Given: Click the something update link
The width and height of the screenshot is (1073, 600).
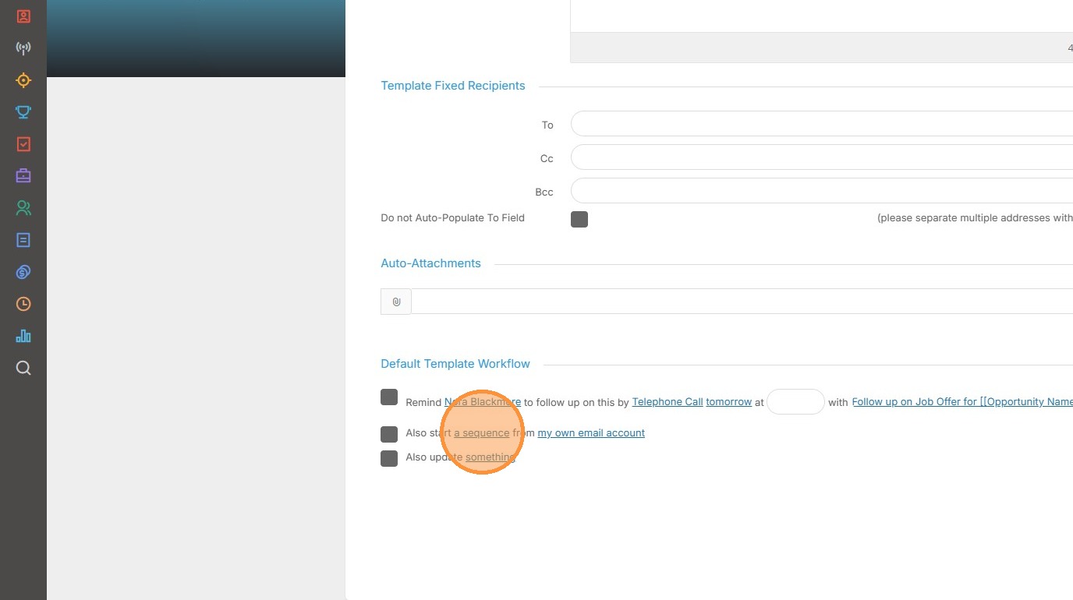Looking at the screenshot, I should click(490, 457).
